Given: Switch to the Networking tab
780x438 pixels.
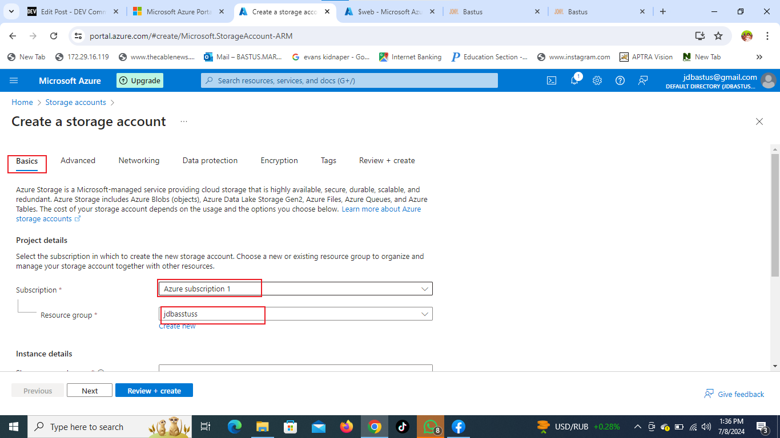Looking at the screenshot, I should (139, 160).
